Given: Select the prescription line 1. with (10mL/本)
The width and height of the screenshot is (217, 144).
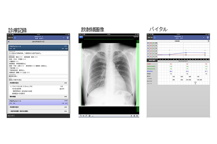Looking at the screenshot, I should click(22, 86).
